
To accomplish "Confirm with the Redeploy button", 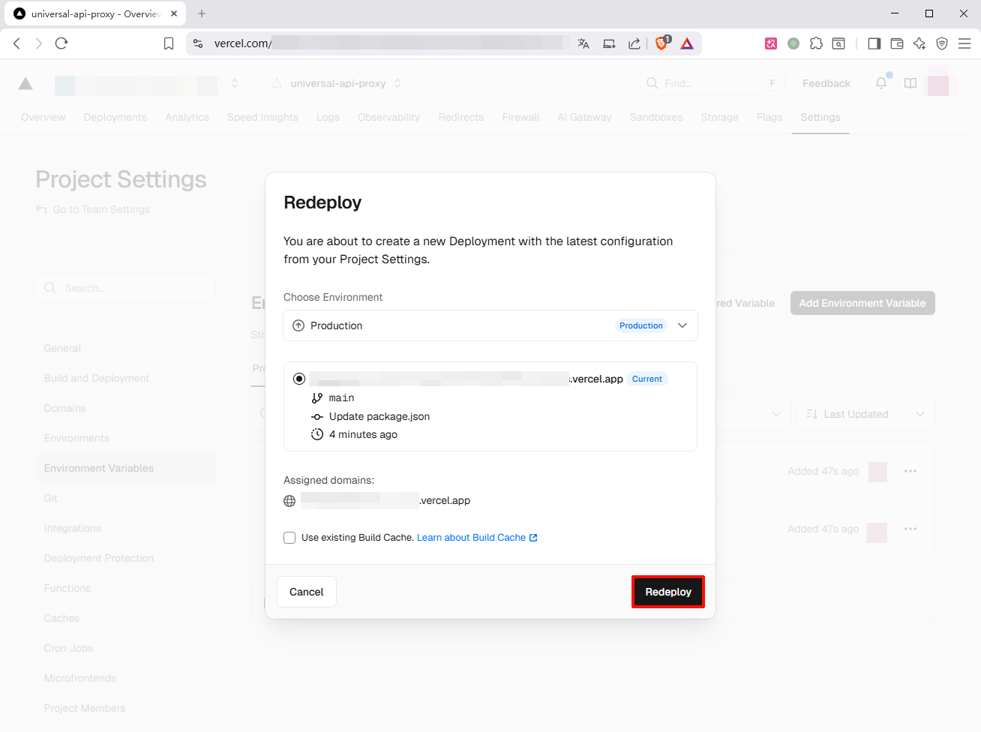I will coord(668,592).
